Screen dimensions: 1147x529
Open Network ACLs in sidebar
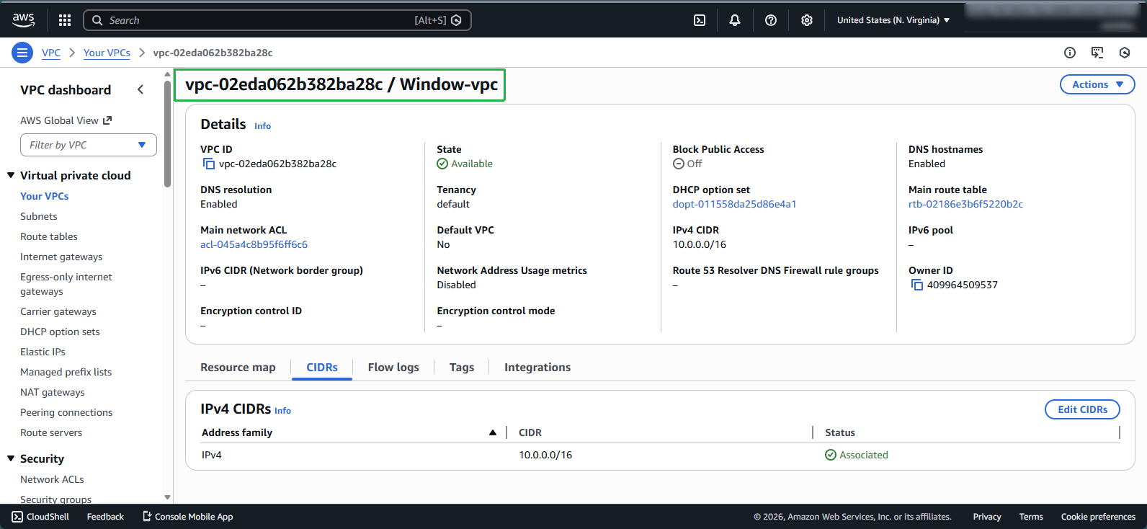(x=52, y=479)
